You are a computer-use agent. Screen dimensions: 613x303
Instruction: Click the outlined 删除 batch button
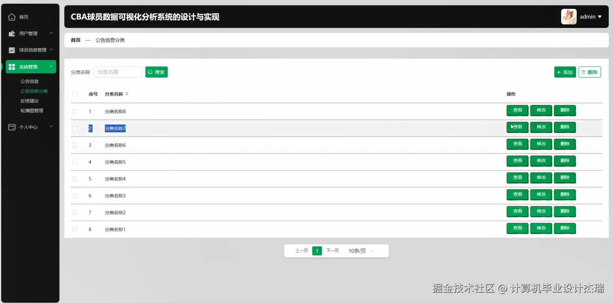(590, 72)
